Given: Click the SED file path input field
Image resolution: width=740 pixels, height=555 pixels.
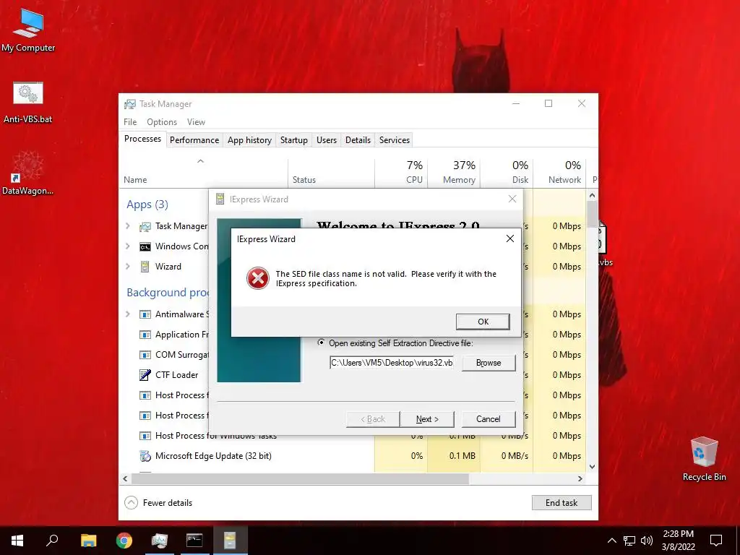Looking at the screenshot, I should 391,363.
